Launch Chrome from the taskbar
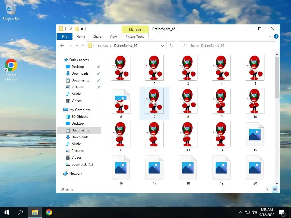The image size is (291, 218). [49, 212]
